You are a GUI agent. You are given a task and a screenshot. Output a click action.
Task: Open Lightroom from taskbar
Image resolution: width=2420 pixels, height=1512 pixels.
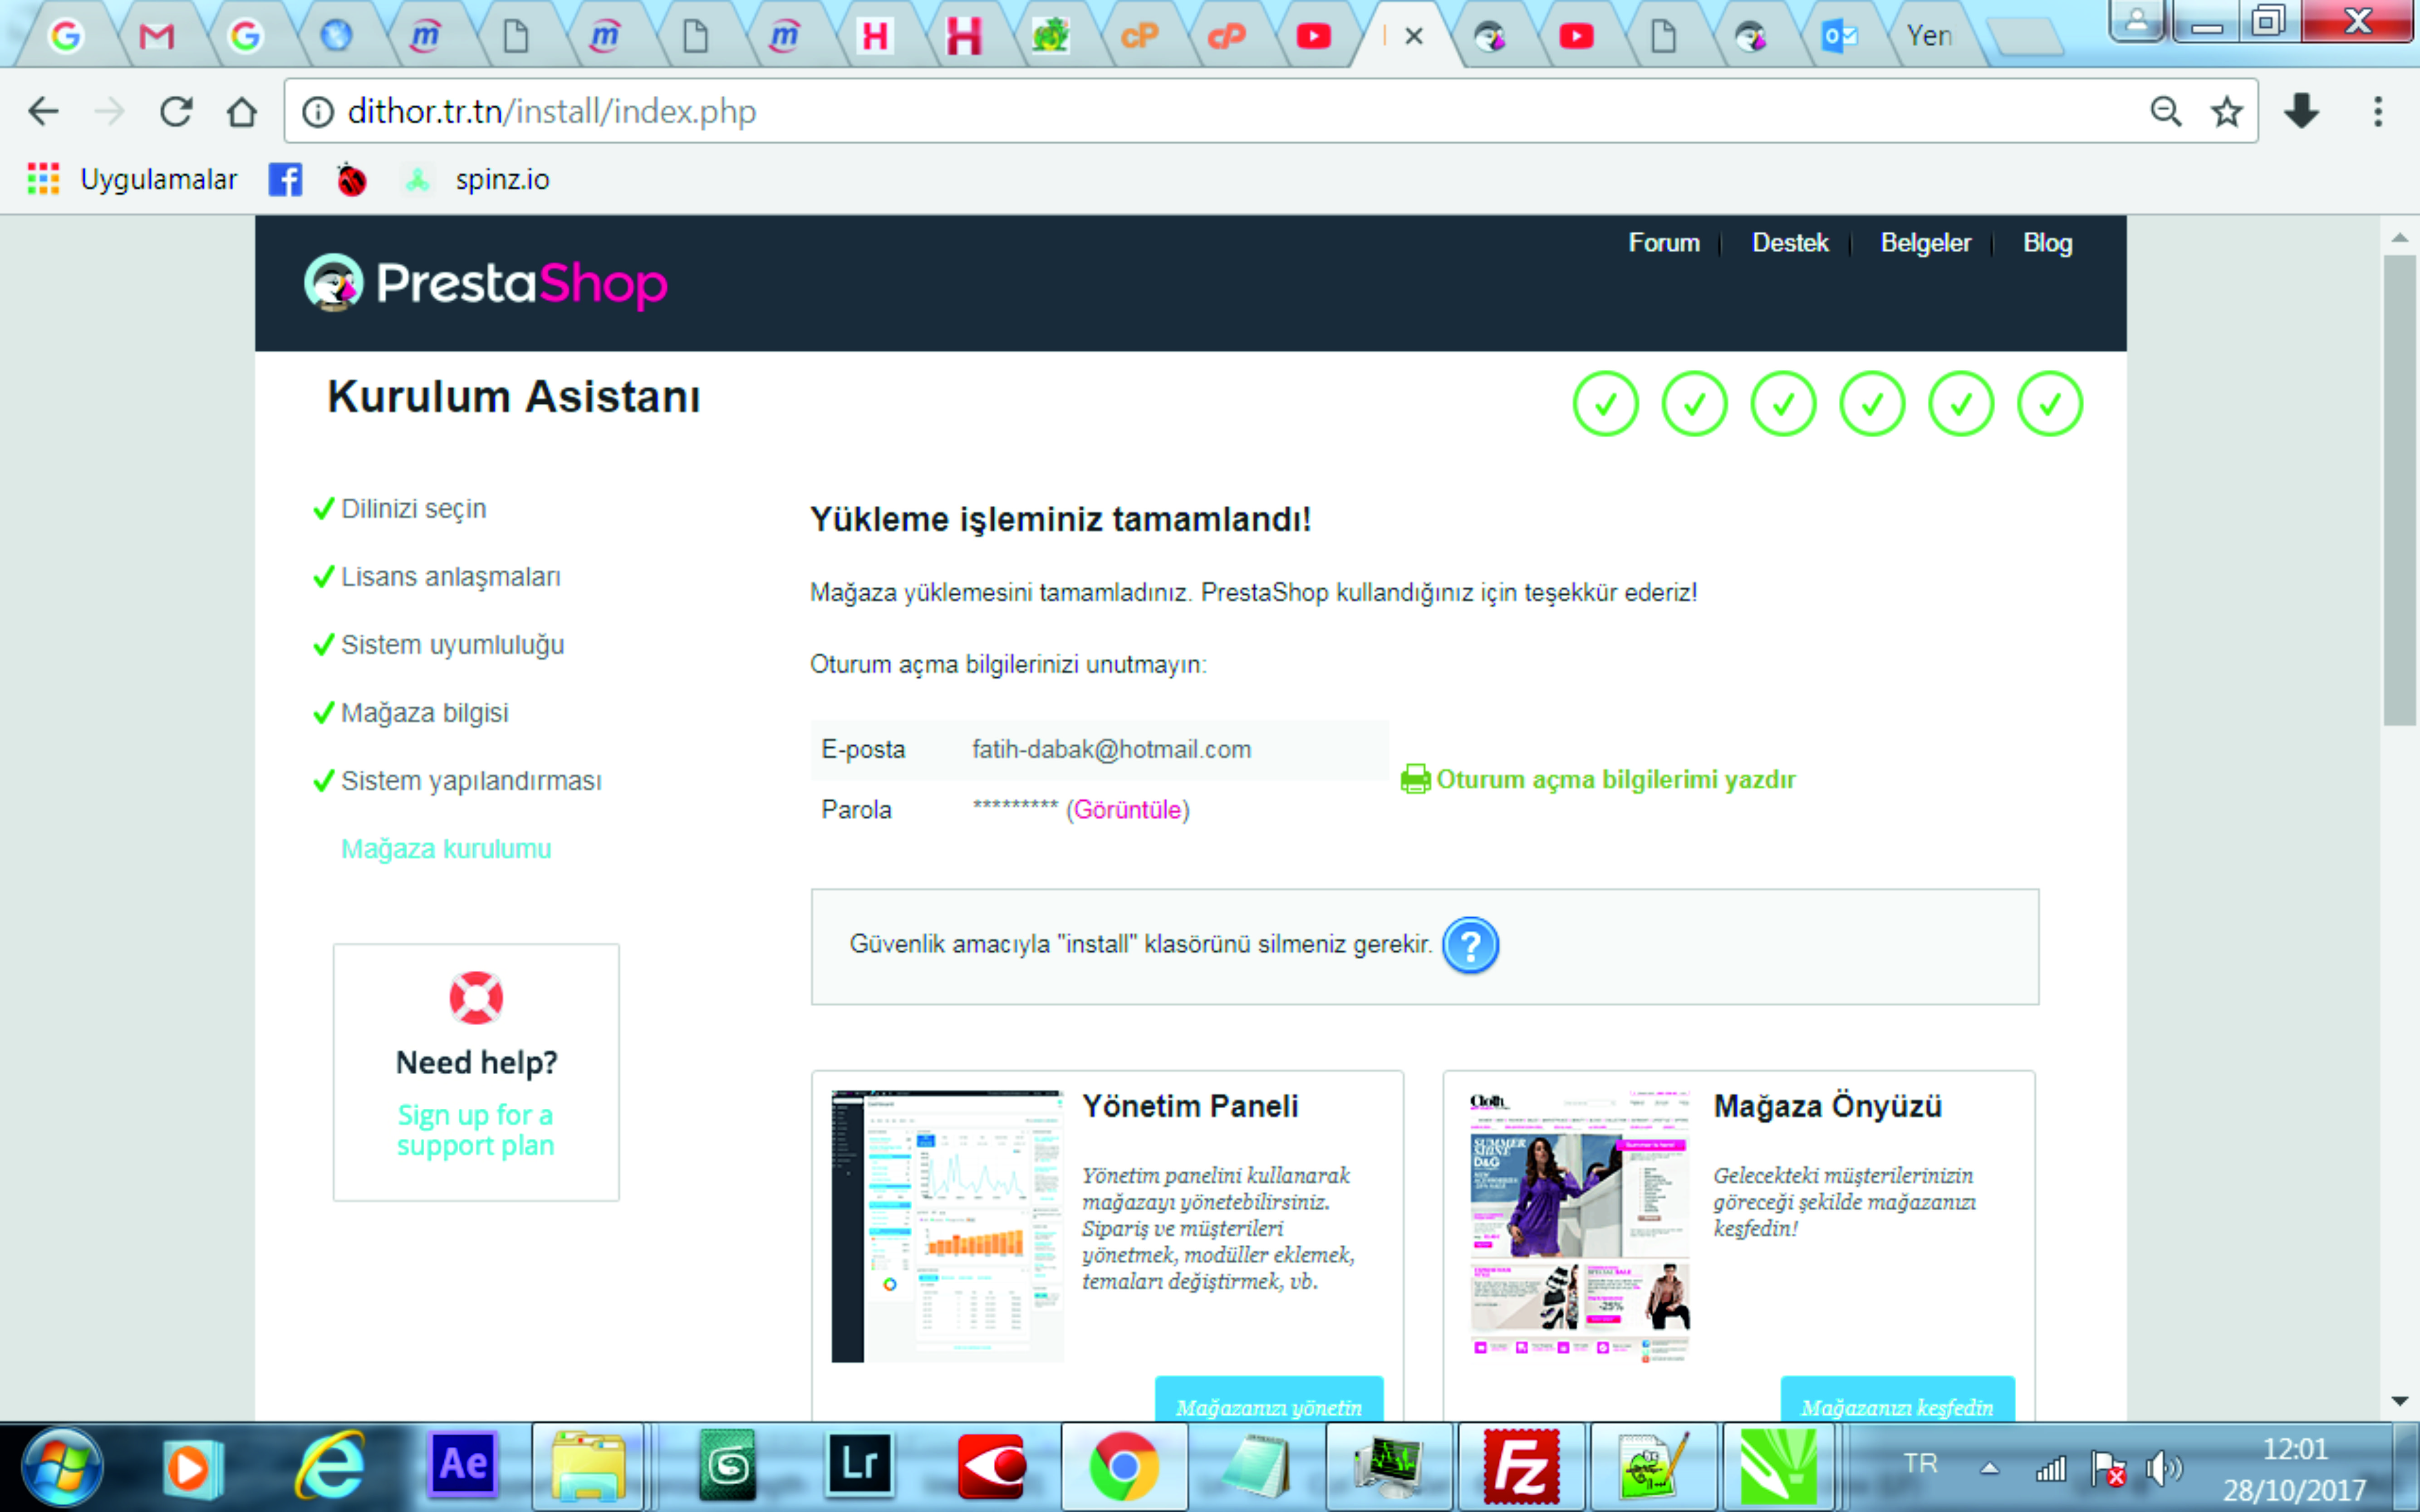[x=859, y=1465]
